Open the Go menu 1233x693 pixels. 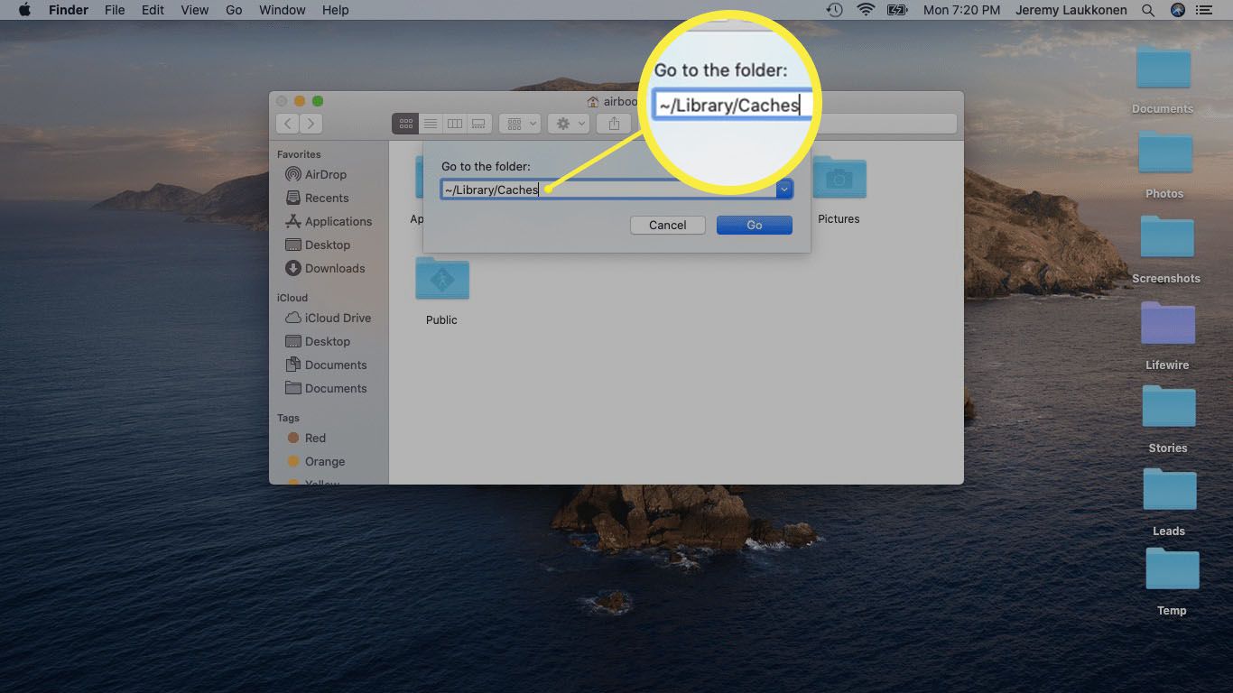234,10
